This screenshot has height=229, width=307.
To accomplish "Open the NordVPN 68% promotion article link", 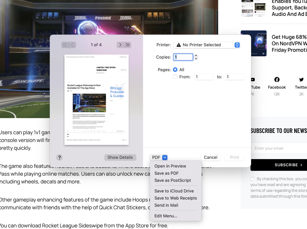I will [x=289, y=44].
